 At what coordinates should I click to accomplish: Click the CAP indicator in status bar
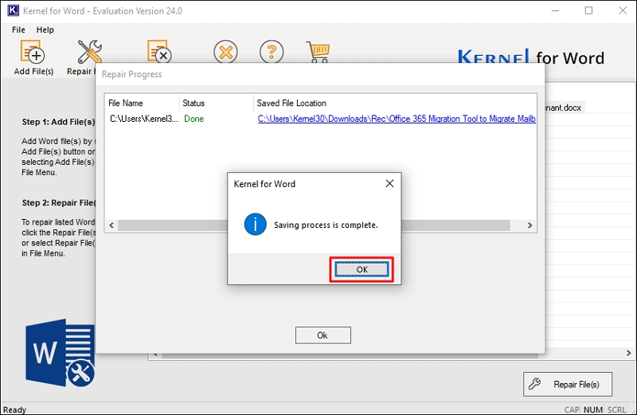572,409
